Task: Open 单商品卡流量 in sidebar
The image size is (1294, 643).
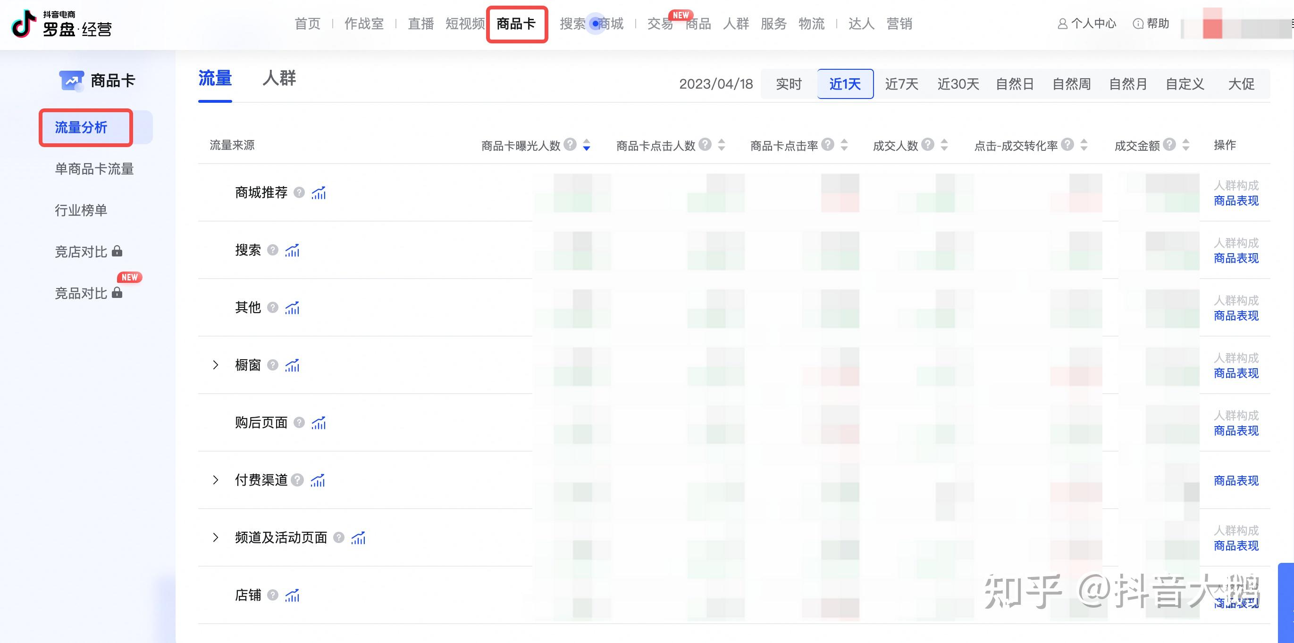Action: 94,169
